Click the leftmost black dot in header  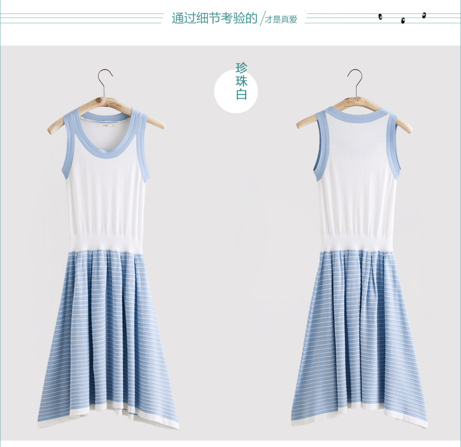click(x=380, y=17)
